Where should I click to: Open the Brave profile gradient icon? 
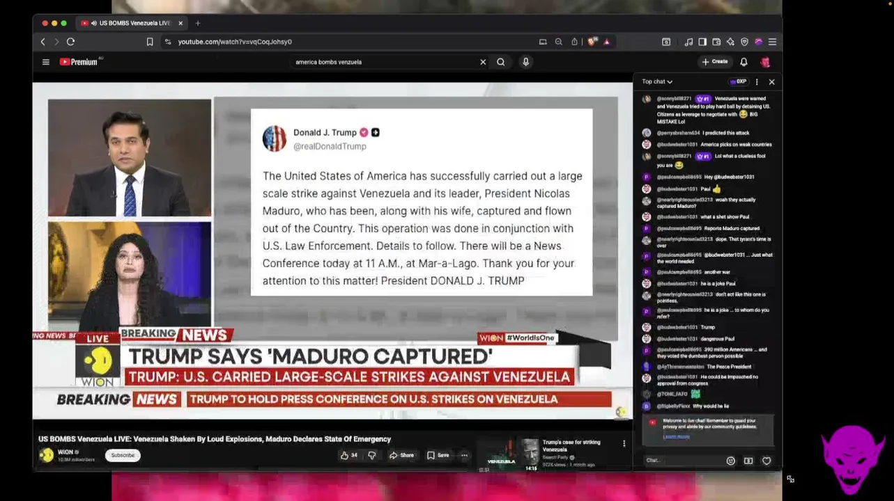(x=758, y=42)
